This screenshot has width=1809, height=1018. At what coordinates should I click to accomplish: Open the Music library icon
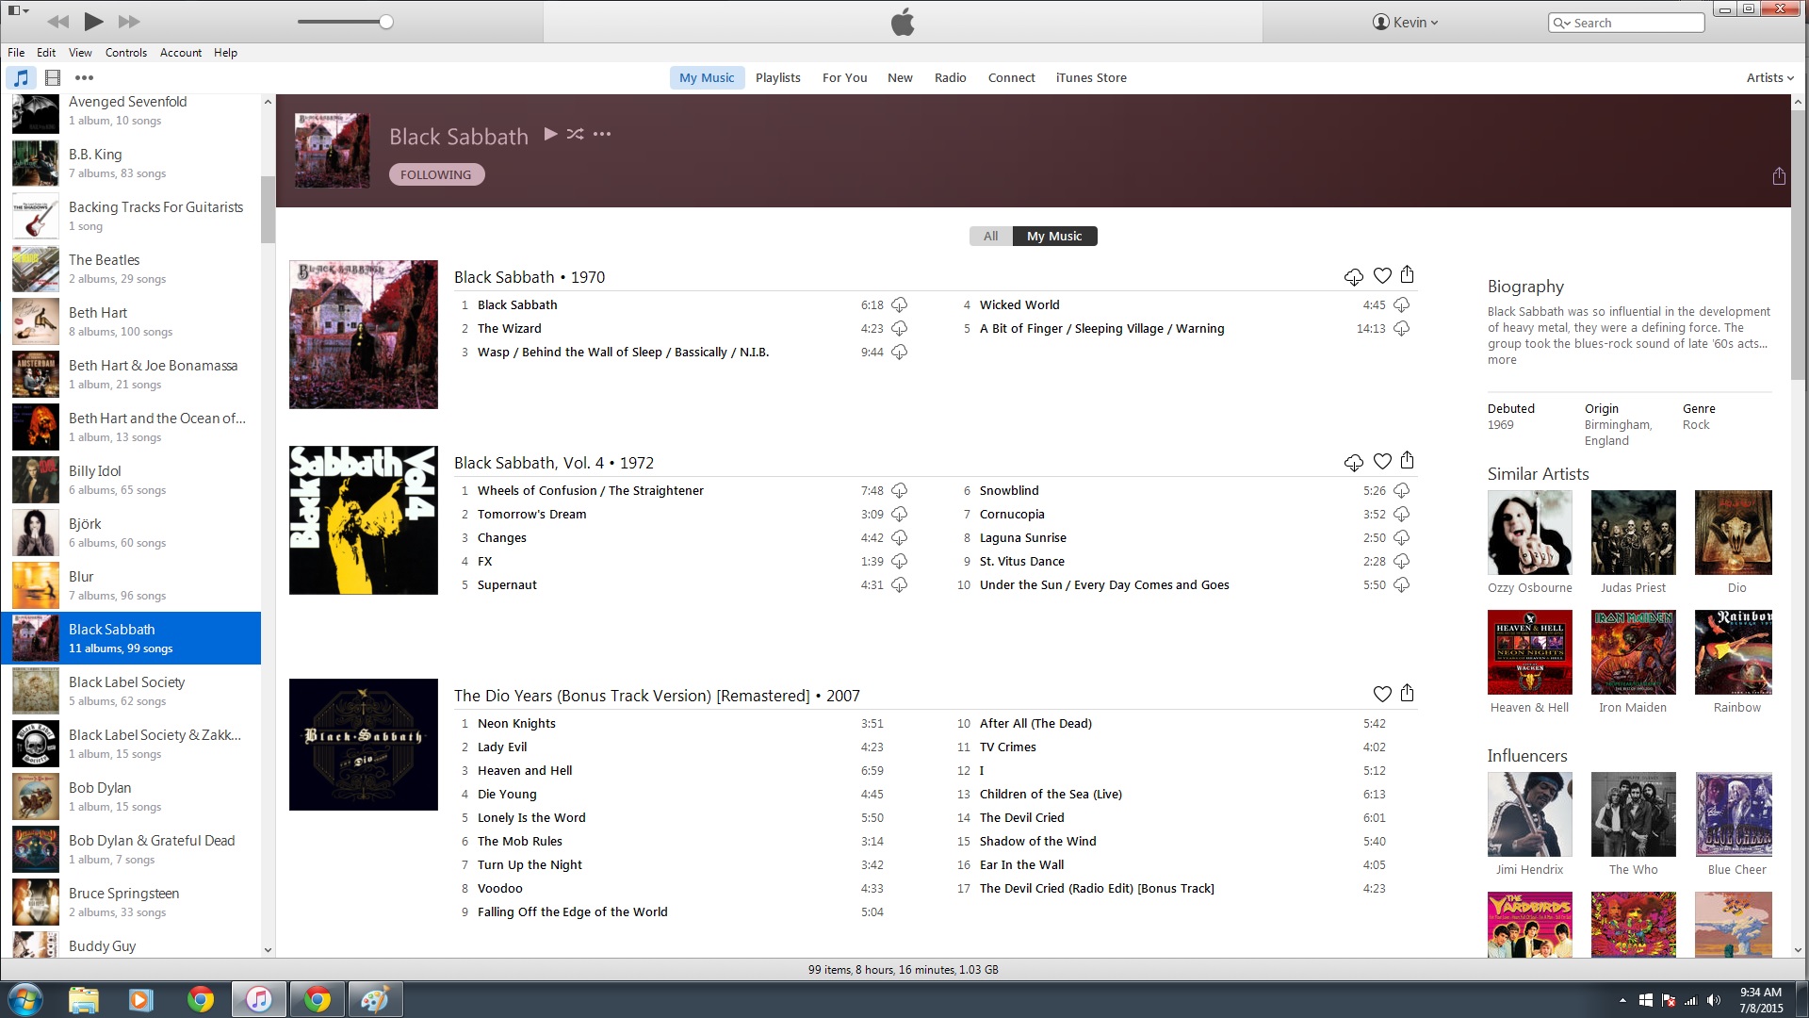(21, 78)
